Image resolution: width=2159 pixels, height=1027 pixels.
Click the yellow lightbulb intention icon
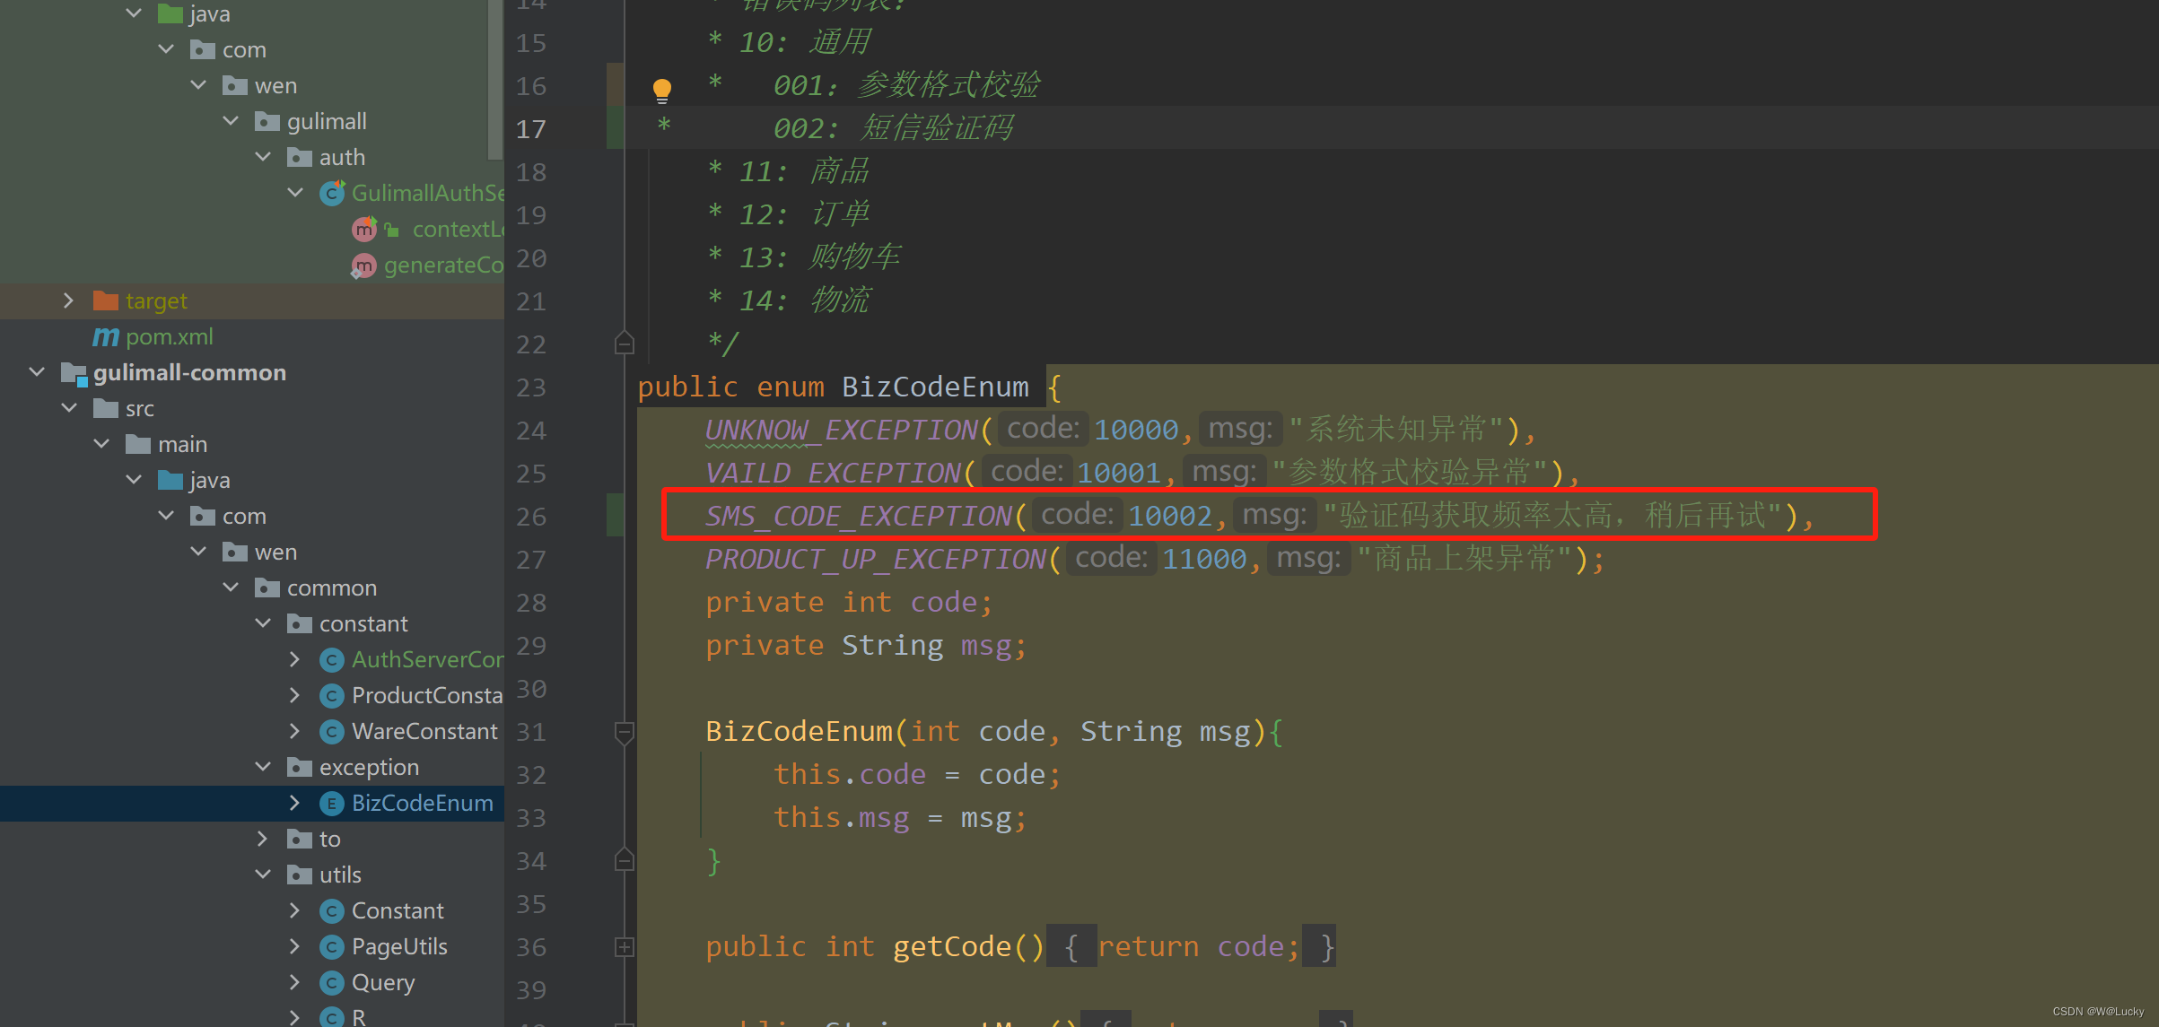coord(661,89)
